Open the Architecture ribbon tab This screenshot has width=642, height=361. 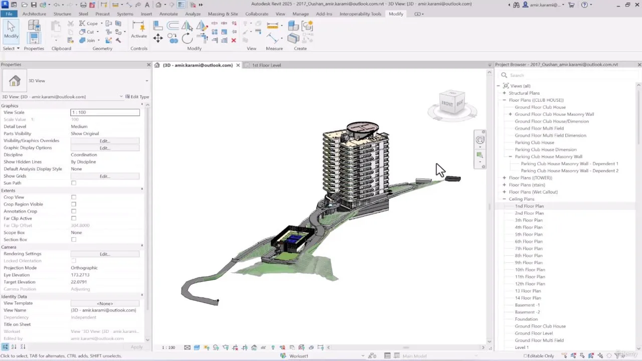coord(34,14)
